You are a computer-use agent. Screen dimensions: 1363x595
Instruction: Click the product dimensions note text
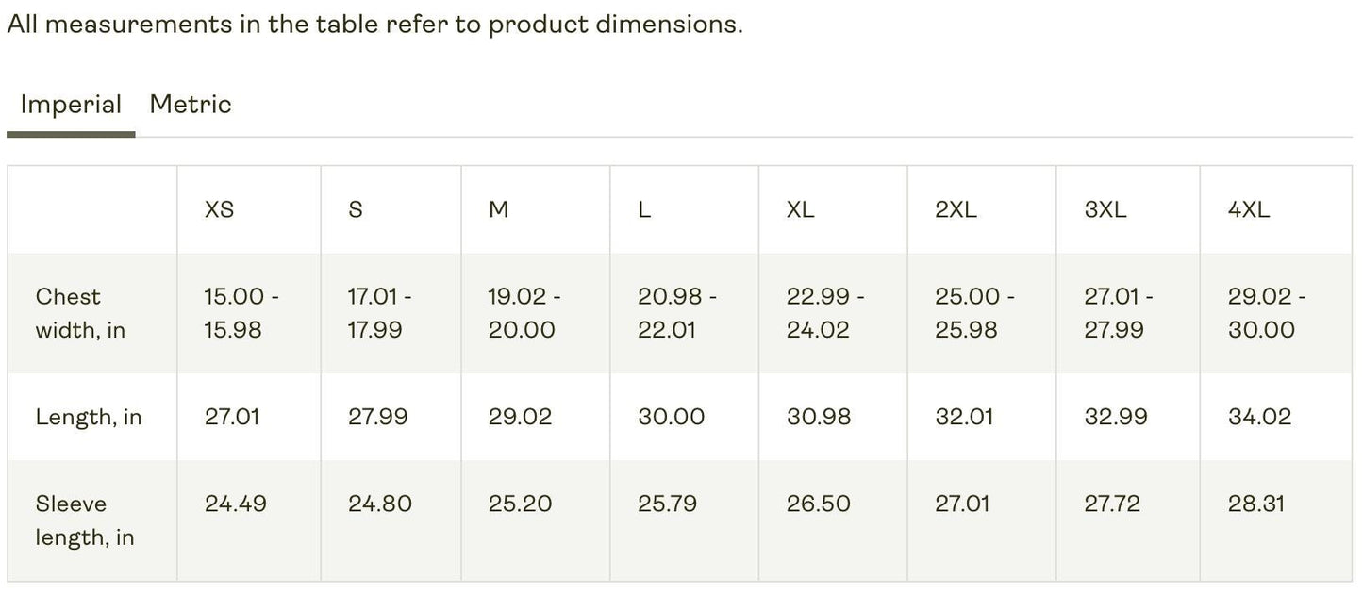point(374,25)
